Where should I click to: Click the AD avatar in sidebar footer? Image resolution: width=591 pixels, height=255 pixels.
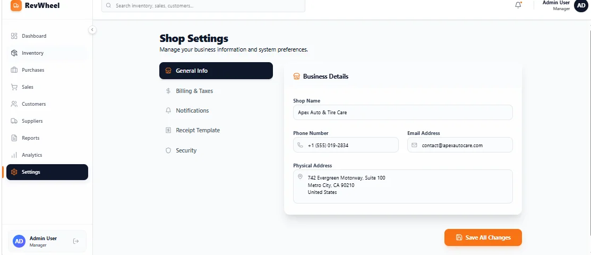pyautogui.click(x=19, y=241)
